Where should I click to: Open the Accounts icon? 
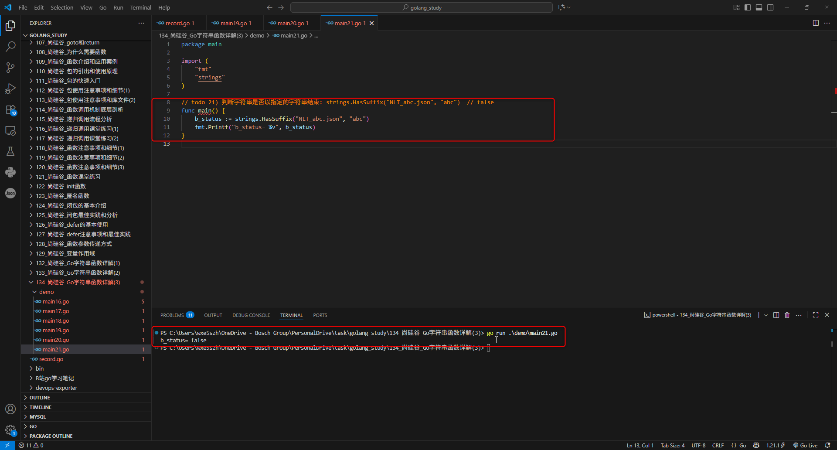[10, 409]
